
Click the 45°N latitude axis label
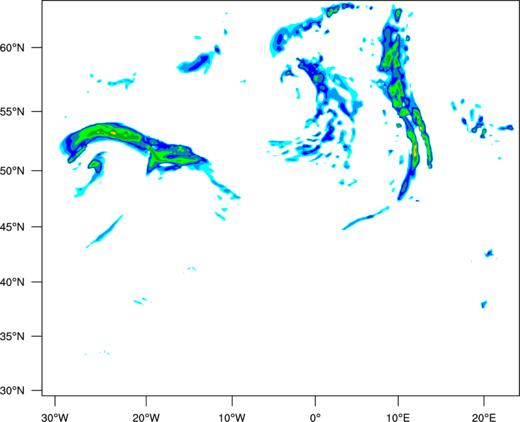[x=12, y=227]
